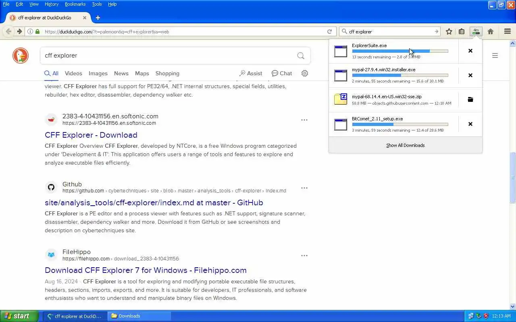Open the Help menu
516x322 pixels.
112,4
